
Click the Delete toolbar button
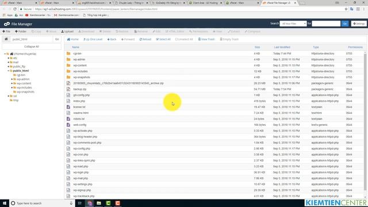[105, 31]
